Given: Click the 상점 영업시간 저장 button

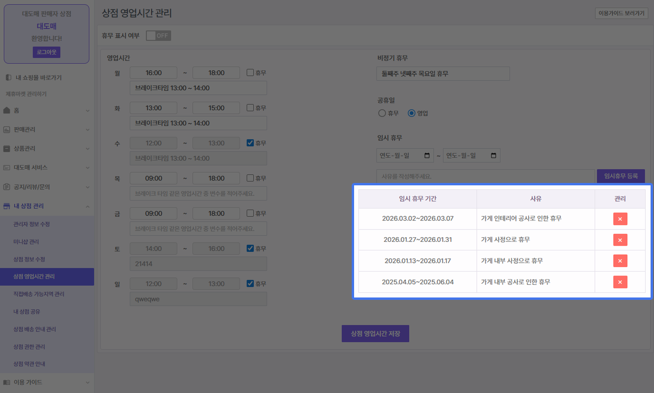Looking at the screenshot, I should [x=375, y=334].
